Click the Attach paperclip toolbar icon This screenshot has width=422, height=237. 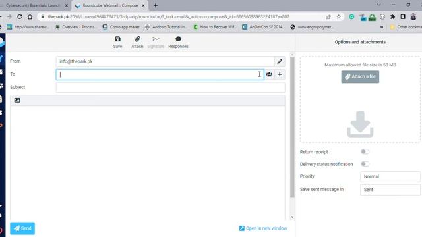137,42
